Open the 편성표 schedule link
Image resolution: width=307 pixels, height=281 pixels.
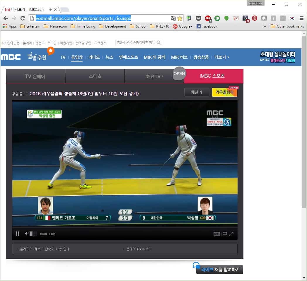pyautogui.click(x=40, y=43)
